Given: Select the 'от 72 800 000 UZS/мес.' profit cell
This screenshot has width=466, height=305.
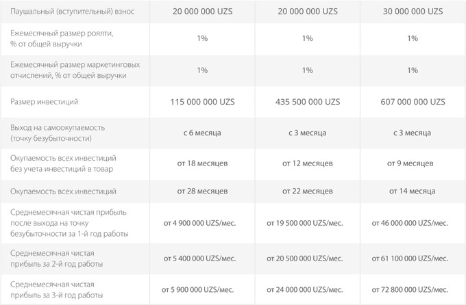Looking at the screenshot, I should click(x=412, y=289).
